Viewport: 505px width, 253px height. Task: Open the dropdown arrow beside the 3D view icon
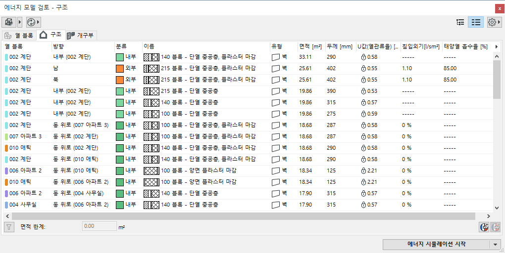19,22
